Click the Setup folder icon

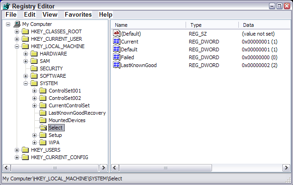(x=43, y=135)
